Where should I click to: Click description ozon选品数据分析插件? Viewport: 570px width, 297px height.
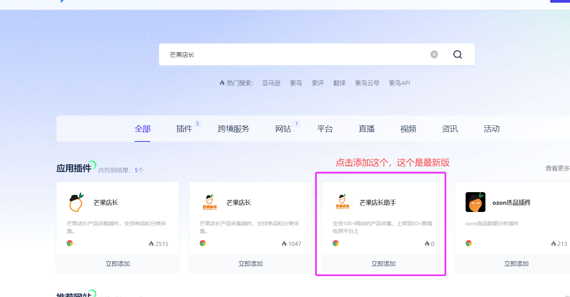492,223
